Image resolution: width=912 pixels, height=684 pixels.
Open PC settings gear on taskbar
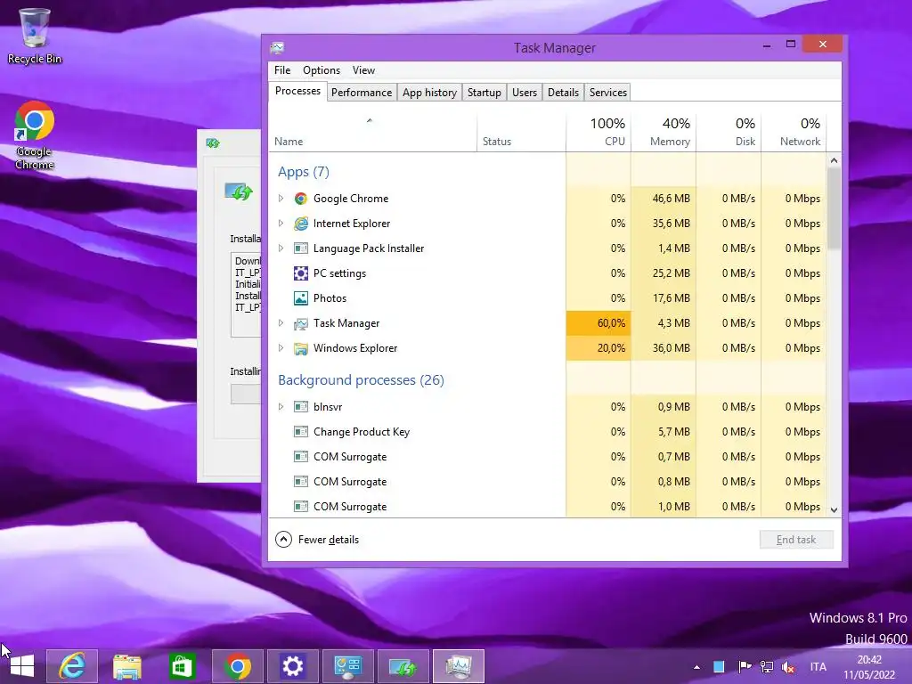[x=292, y=666]
